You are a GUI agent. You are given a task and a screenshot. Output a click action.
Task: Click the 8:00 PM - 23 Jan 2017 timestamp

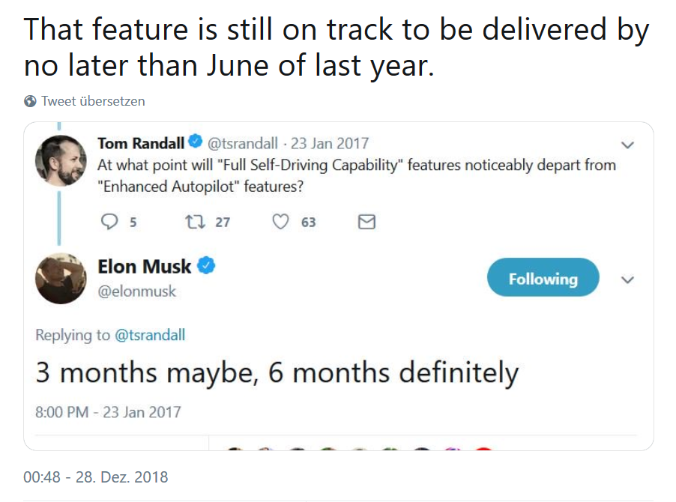click(109, 411)
